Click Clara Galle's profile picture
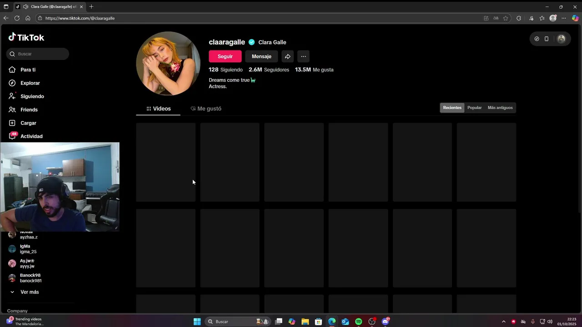Screen dimensions: 582x327 click(168, 64)
